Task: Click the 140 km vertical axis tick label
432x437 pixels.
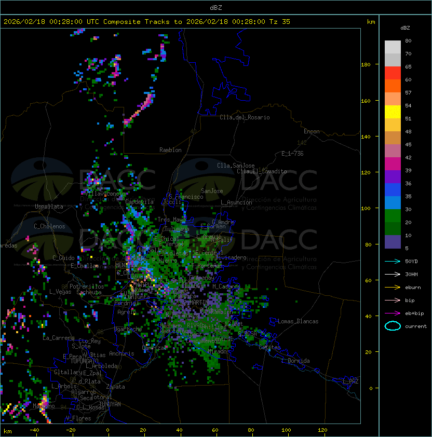Action: tap(366, 136)
